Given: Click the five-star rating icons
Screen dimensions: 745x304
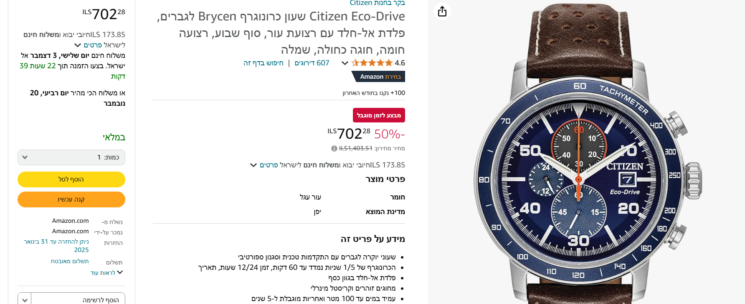Looking at the screenshot, I should 372,63.
